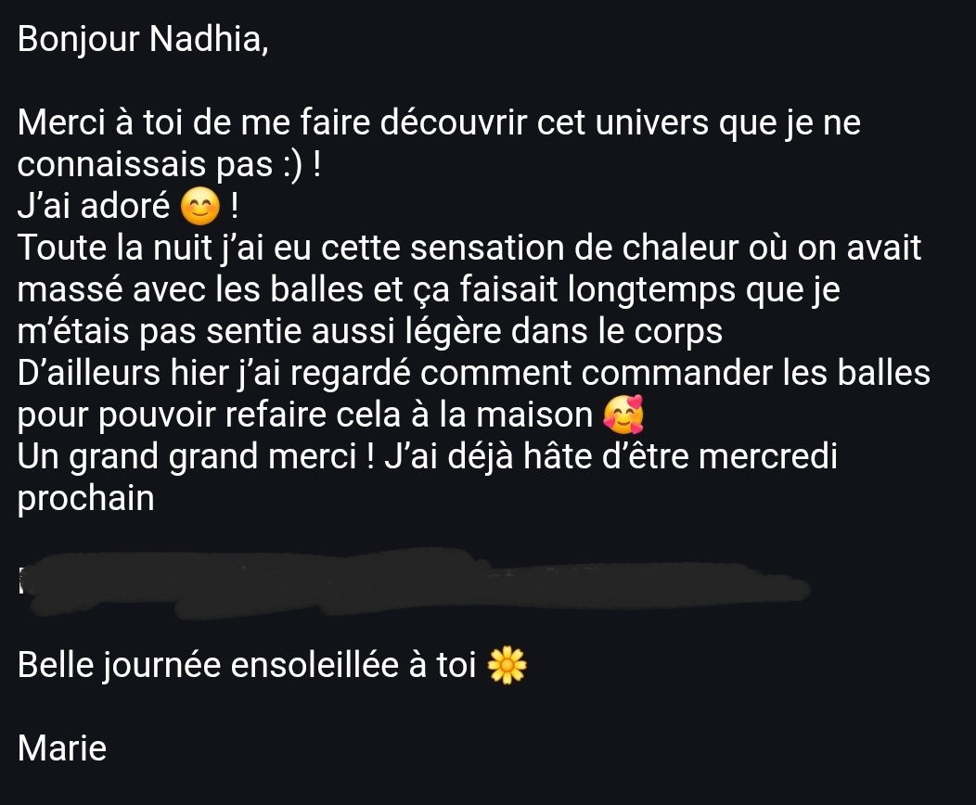976x805 pixels.
Task: Click the smiling blush emoji after "J'ai adoré"
Action: click(199, 207)
